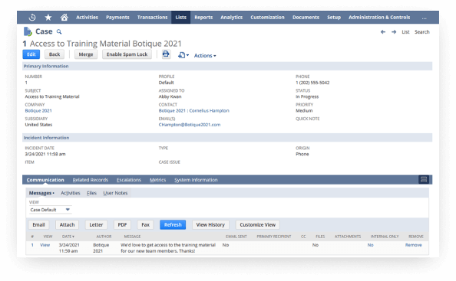The width and height of the screenshot is (456, 281).
Task: Open the Transactions menu
Action: (x=153, y=18)
